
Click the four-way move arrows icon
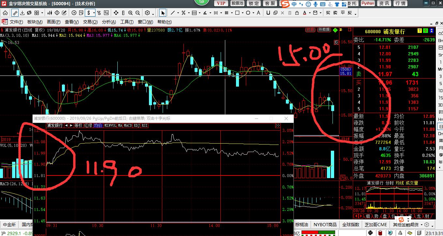pos(116,13)
